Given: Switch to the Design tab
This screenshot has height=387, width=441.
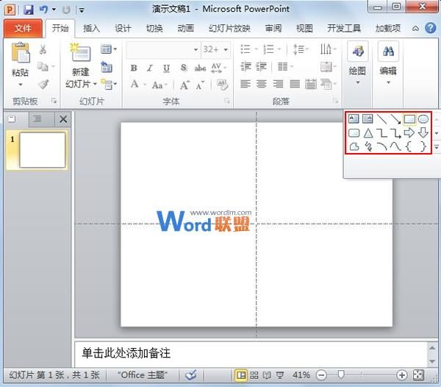Looking at the screenshot, I should coord(123,28).
